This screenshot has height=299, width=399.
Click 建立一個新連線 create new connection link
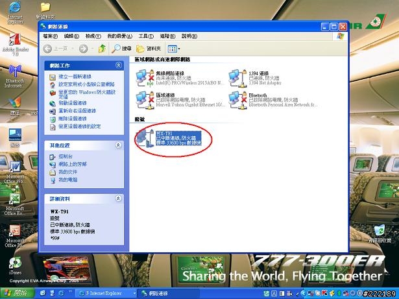75,77
